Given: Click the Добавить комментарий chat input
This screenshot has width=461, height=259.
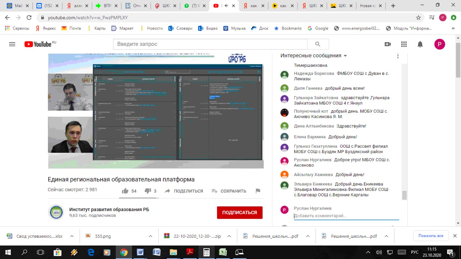Looking at the screenshot, I should (x=346, y=216).
